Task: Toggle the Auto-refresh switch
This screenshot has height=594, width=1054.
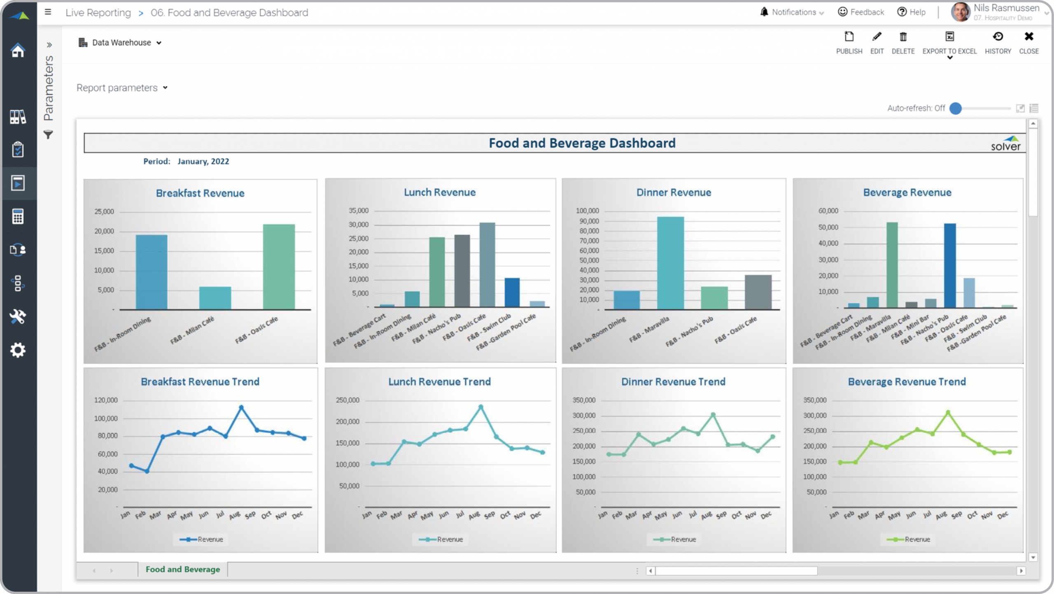Action: pyautogui.click(x=956, y=108)
